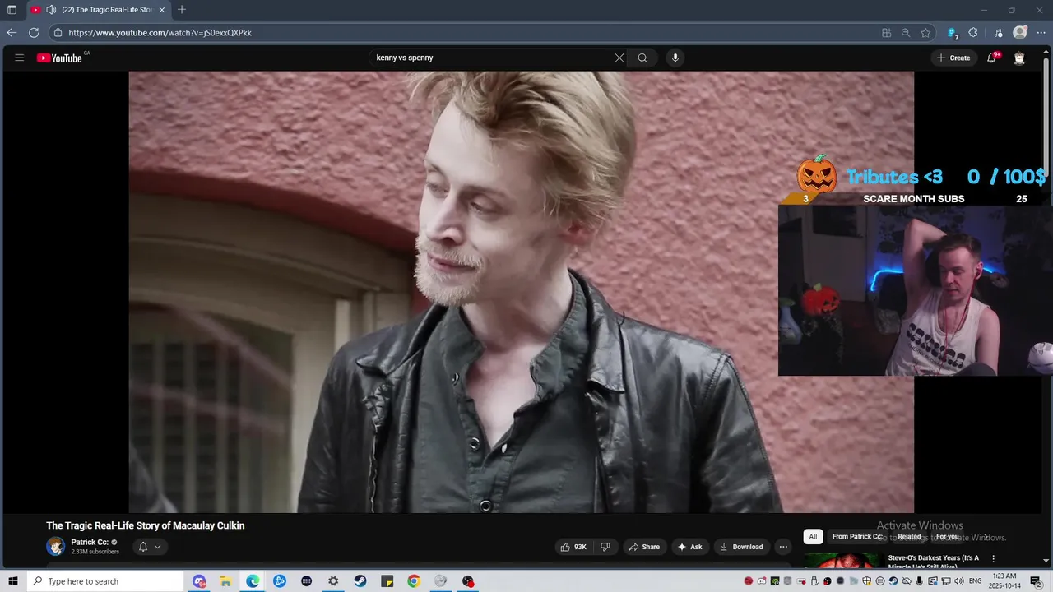Open File Explorer from the taskbar
Screen dimensions: 1053x592
click(225, 581)
